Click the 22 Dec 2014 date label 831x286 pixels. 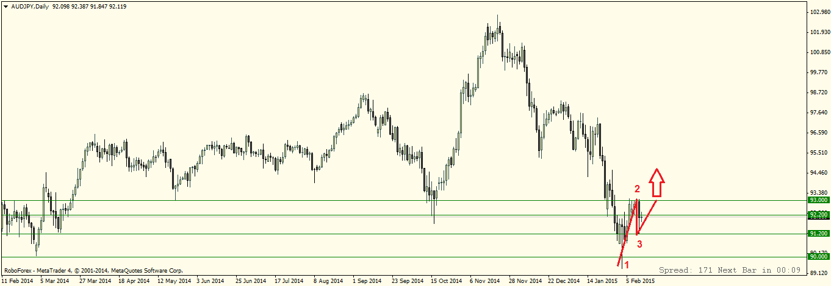[564, 281]
